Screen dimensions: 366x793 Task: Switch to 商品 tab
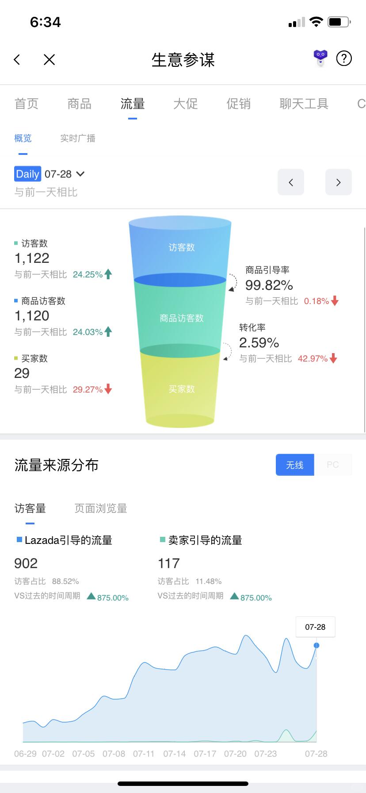tap(80, 104)
